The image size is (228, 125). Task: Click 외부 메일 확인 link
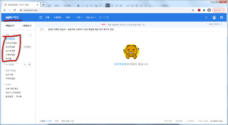pos(12,89)
